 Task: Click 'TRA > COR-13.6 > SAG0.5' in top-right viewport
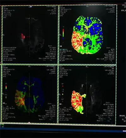click(x=106, y=59)
